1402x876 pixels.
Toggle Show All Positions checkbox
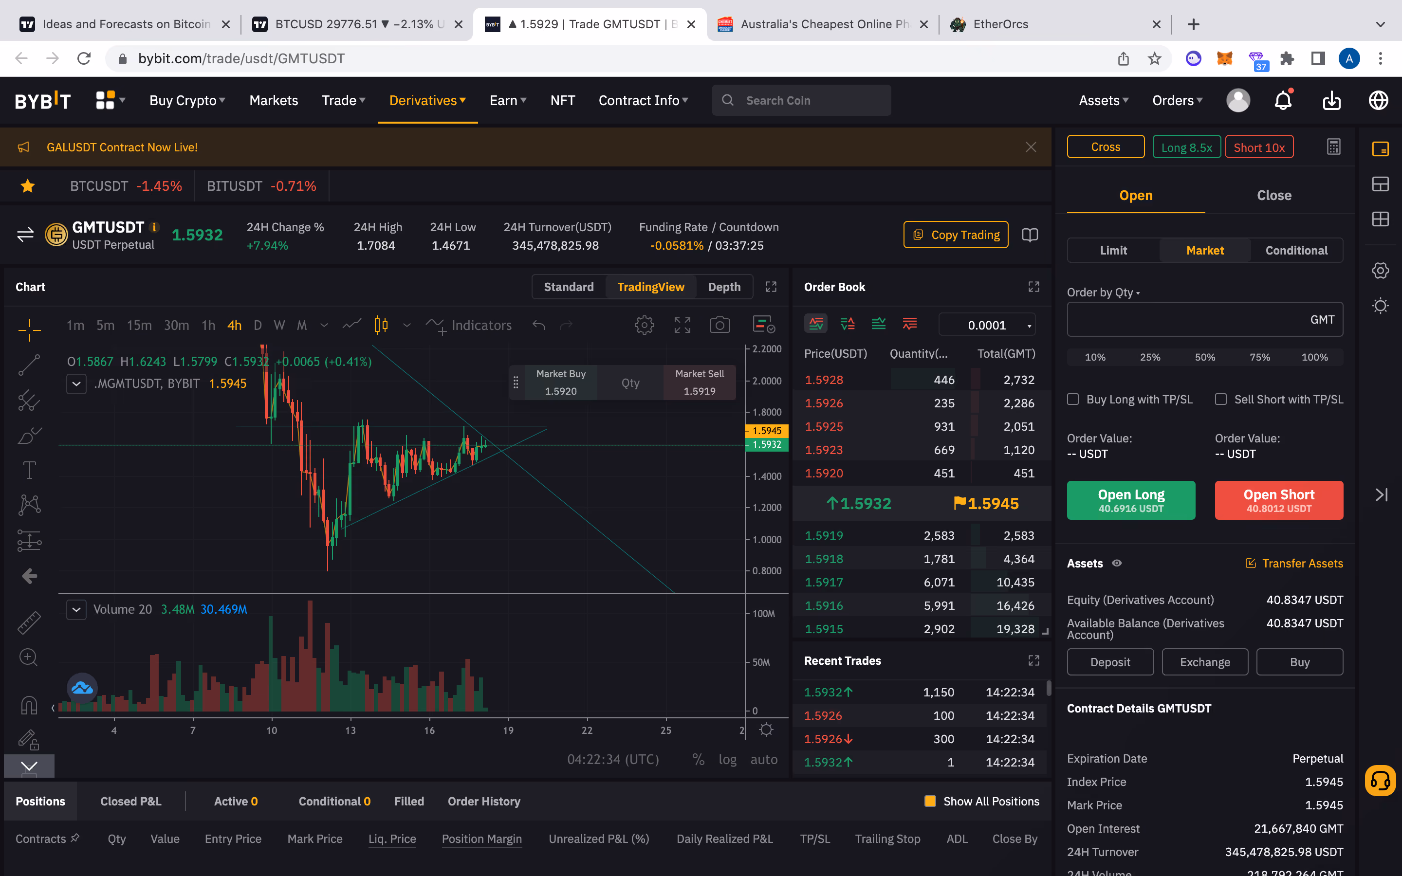click(x=930, y=801)
